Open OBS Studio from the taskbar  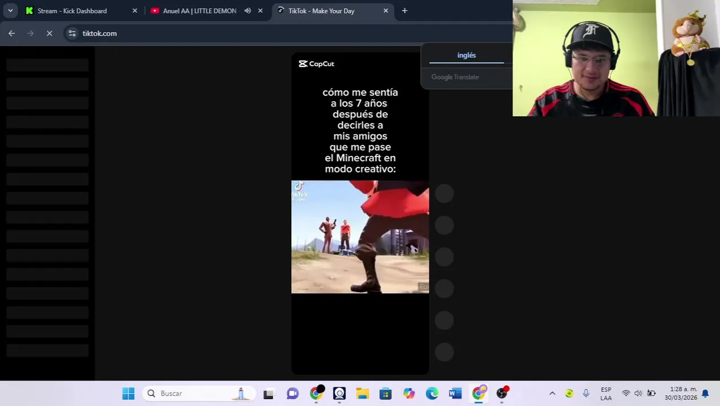pyautogui.click(x=503, y=393)
